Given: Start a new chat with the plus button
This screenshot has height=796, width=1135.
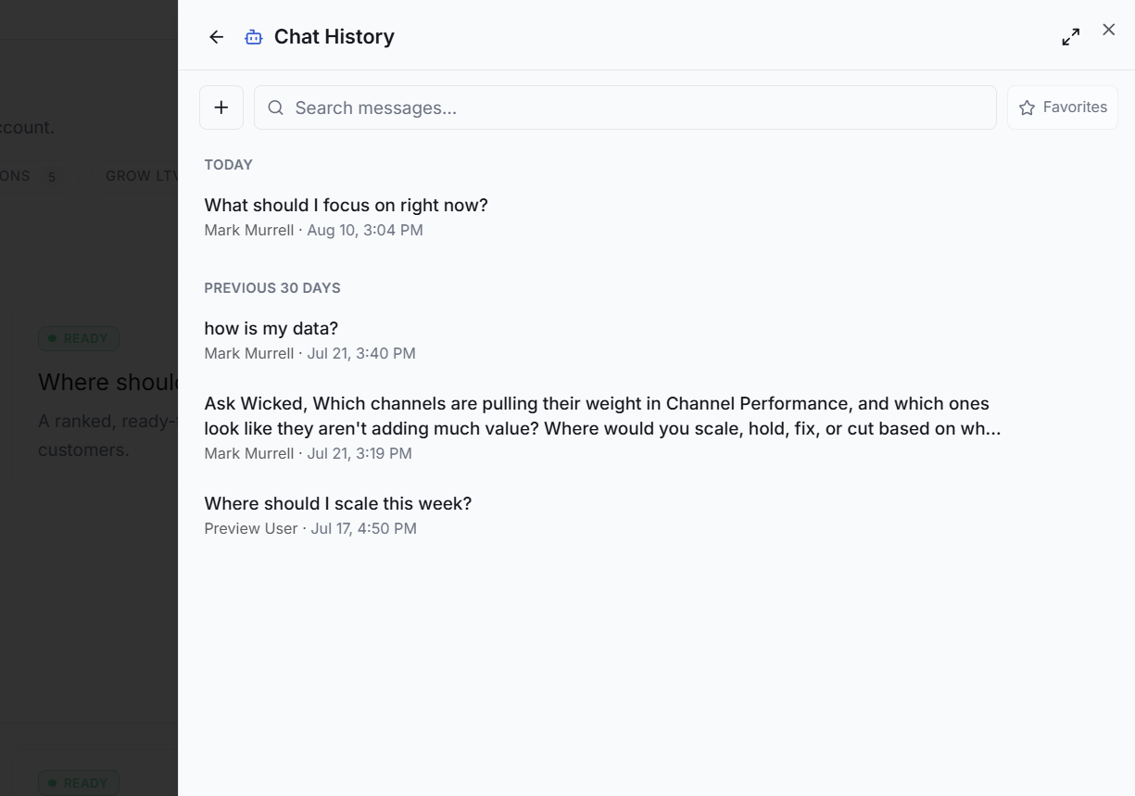Looking at the screenshot, I should 221,107.
